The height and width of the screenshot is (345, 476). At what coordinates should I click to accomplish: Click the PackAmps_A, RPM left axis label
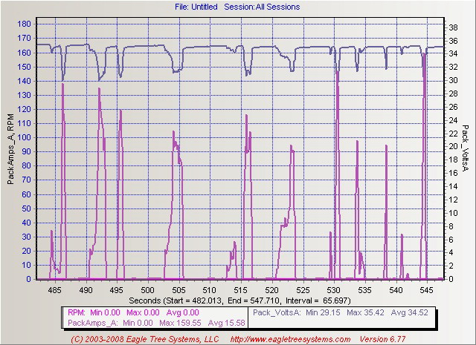pyautogui.click(x=10, y=148)
